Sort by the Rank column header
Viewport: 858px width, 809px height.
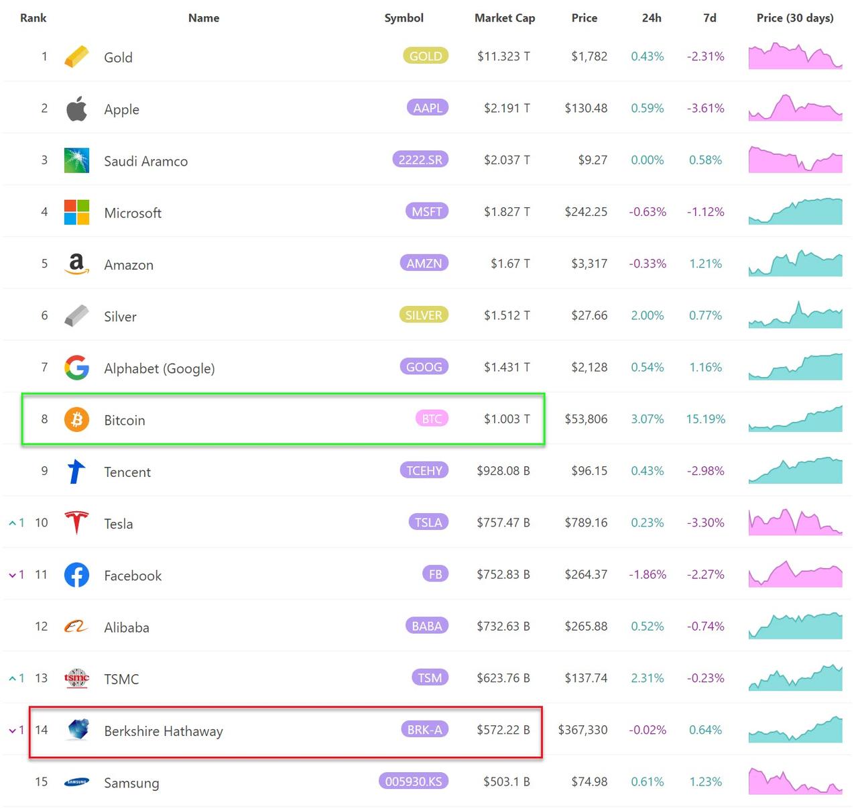[33, 18]
